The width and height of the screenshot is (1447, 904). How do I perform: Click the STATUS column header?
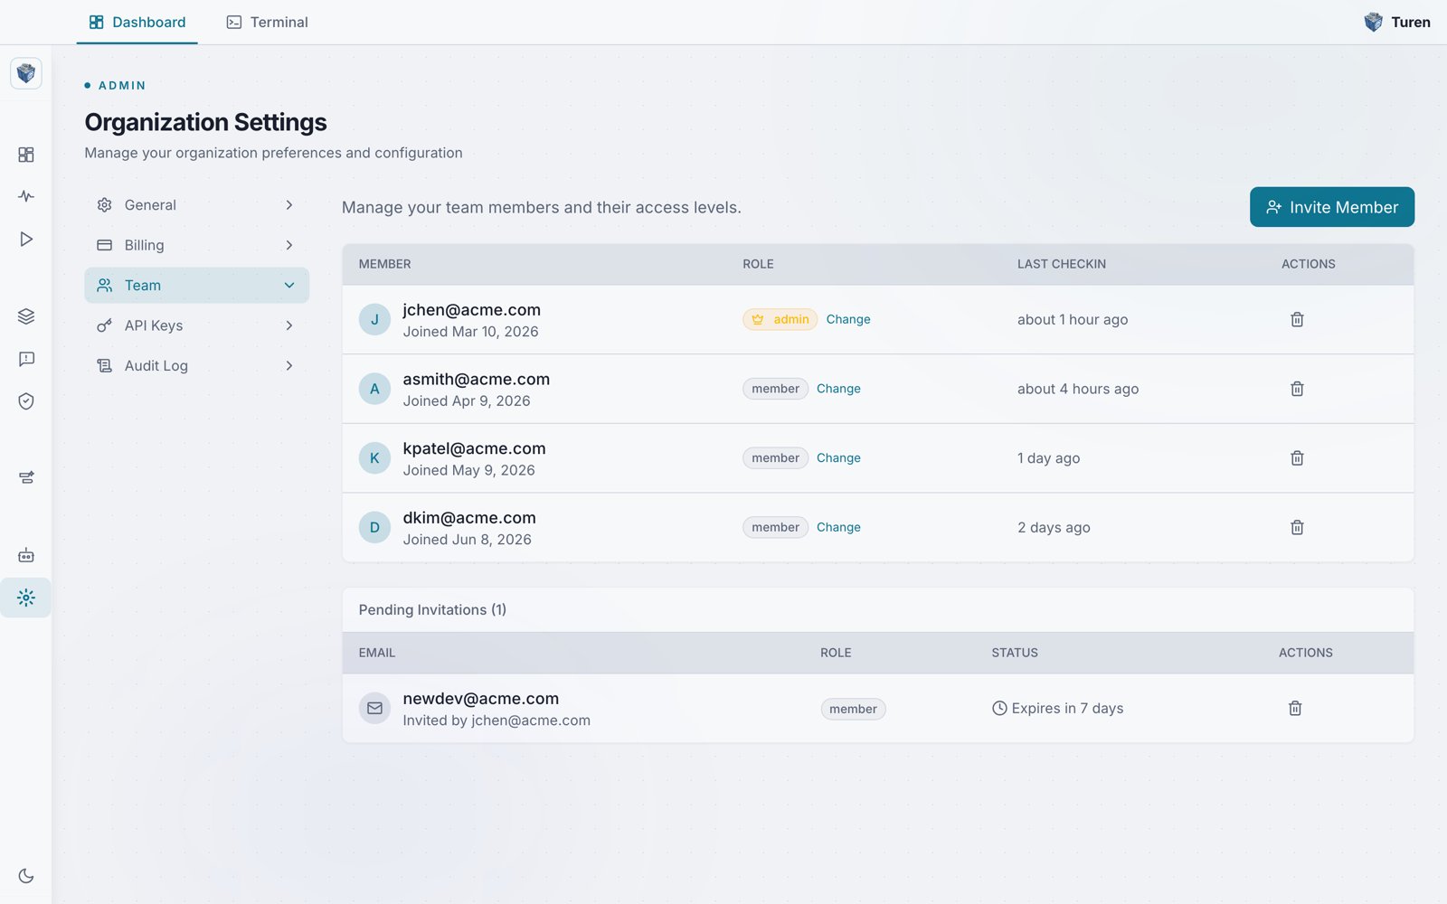pos(1015,653)
